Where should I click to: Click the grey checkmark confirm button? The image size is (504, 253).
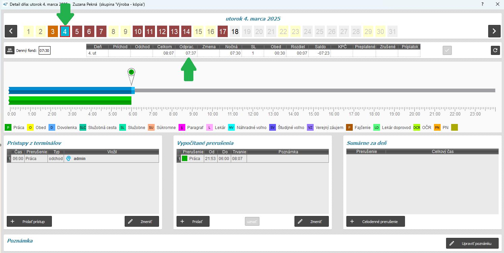[x=447, y=51]
